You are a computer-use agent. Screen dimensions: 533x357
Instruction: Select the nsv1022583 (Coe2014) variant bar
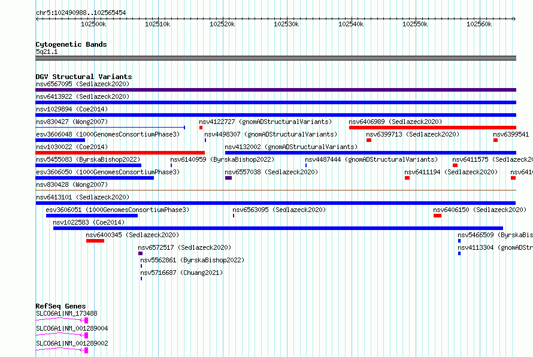pos(278,228)
